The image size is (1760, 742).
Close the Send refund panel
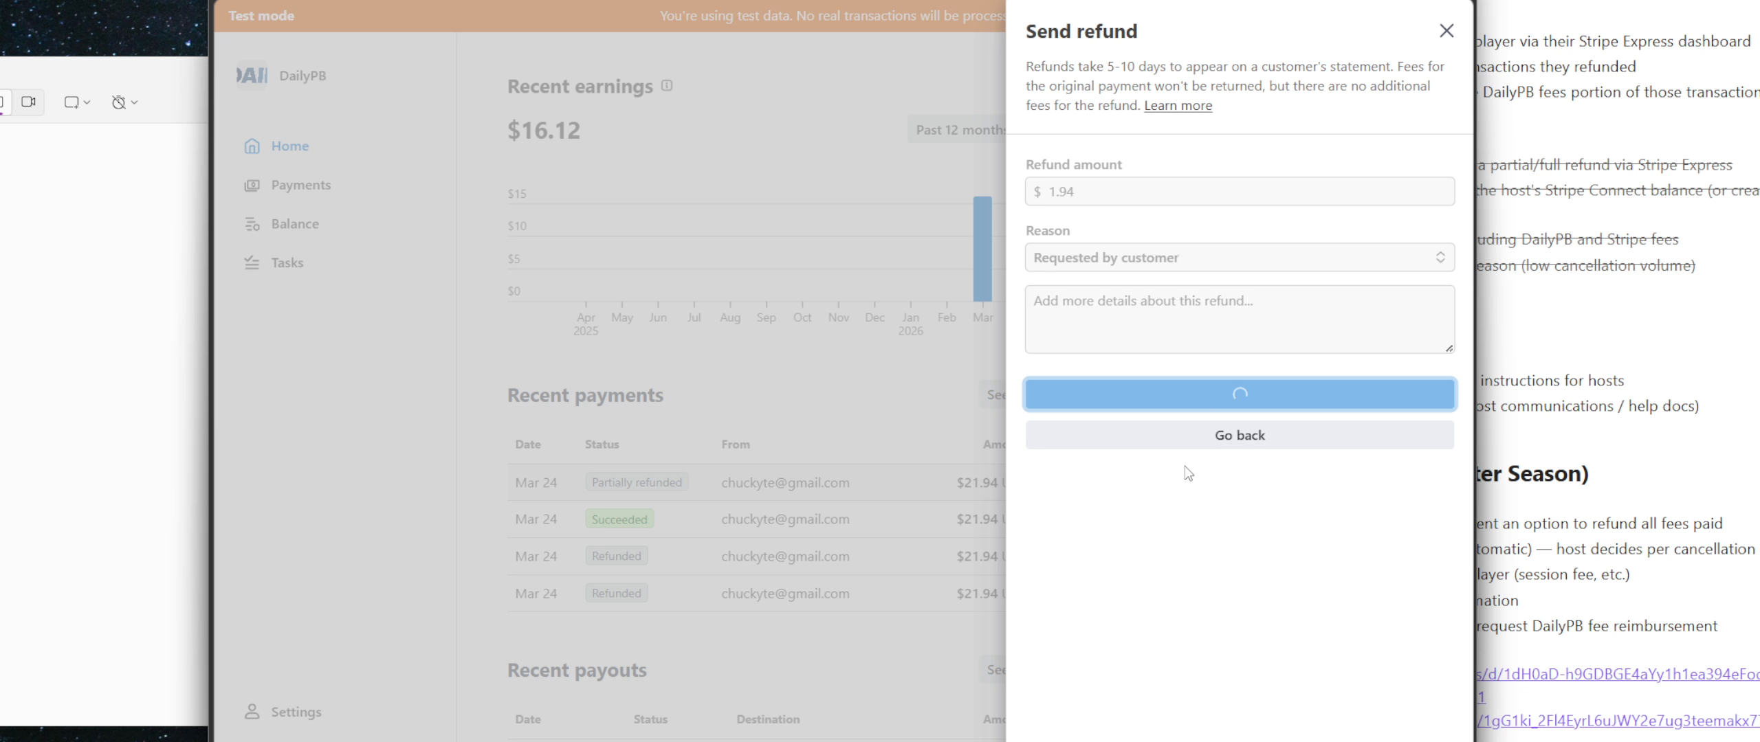click(x=1446, y=31)
